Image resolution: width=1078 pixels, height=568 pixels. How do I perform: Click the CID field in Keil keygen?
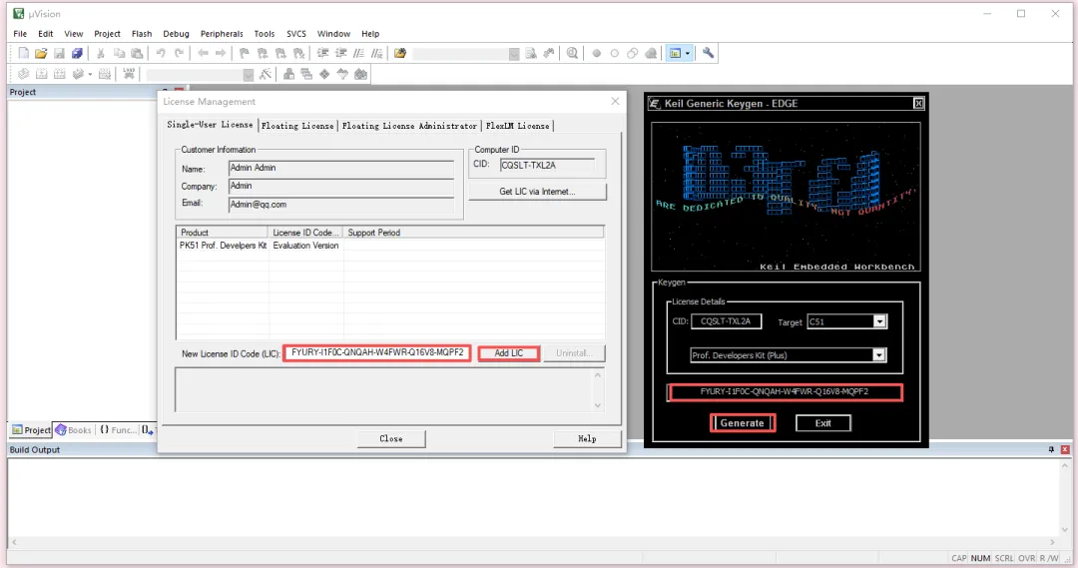click(x=726, y=321)
